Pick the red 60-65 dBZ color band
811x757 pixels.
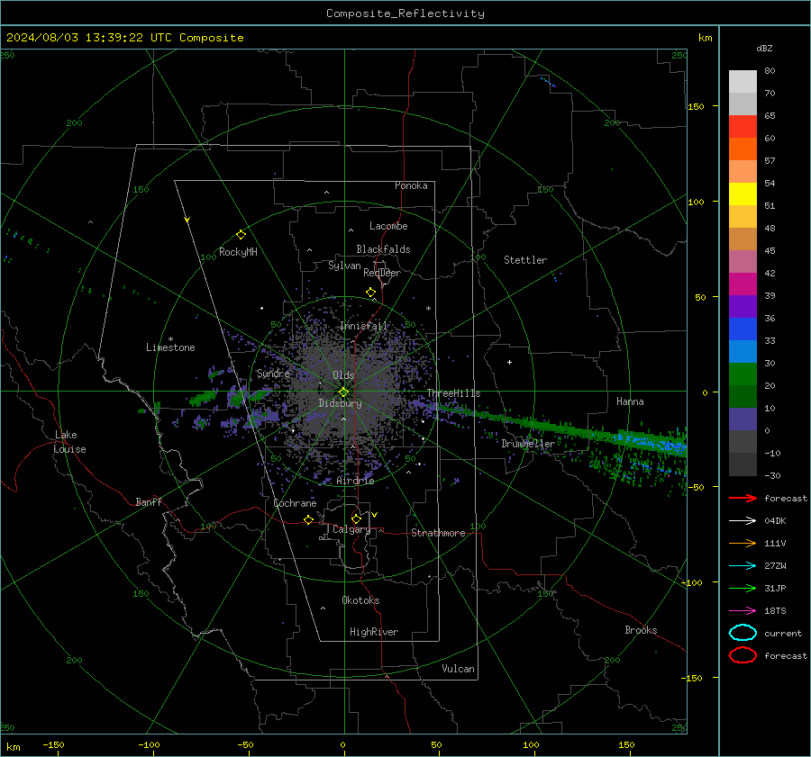(743, 126)
